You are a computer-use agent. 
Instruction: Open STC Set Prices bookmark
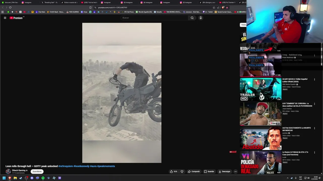coord(128,12)
